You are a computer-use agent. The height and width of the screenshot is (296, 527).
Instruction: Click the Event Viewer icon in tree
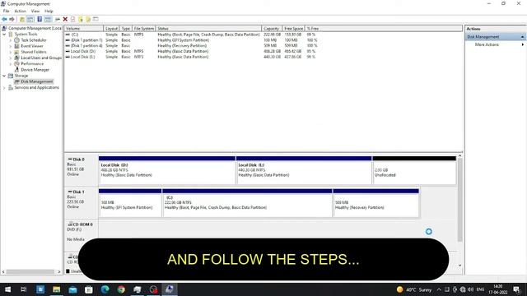[x=16, y=46]
